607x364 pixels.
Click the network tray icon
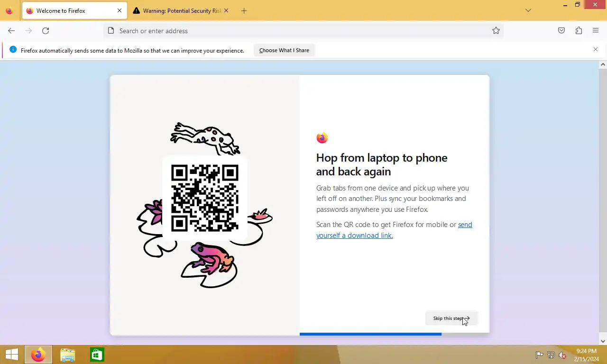click(x=551, y=355)
